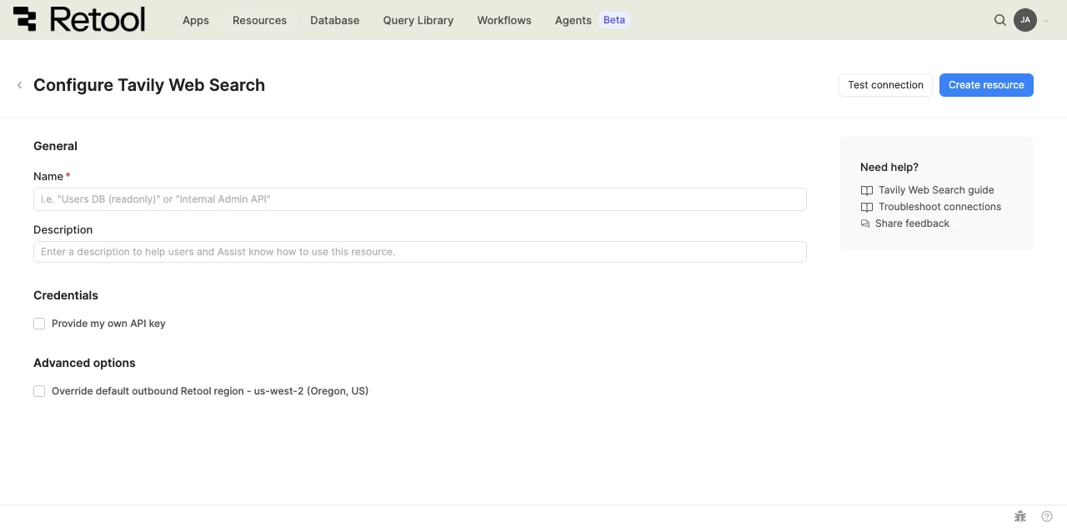1067x528 pixels.
Task: Expand the account menu chevron
Action: coord(1045,21)
